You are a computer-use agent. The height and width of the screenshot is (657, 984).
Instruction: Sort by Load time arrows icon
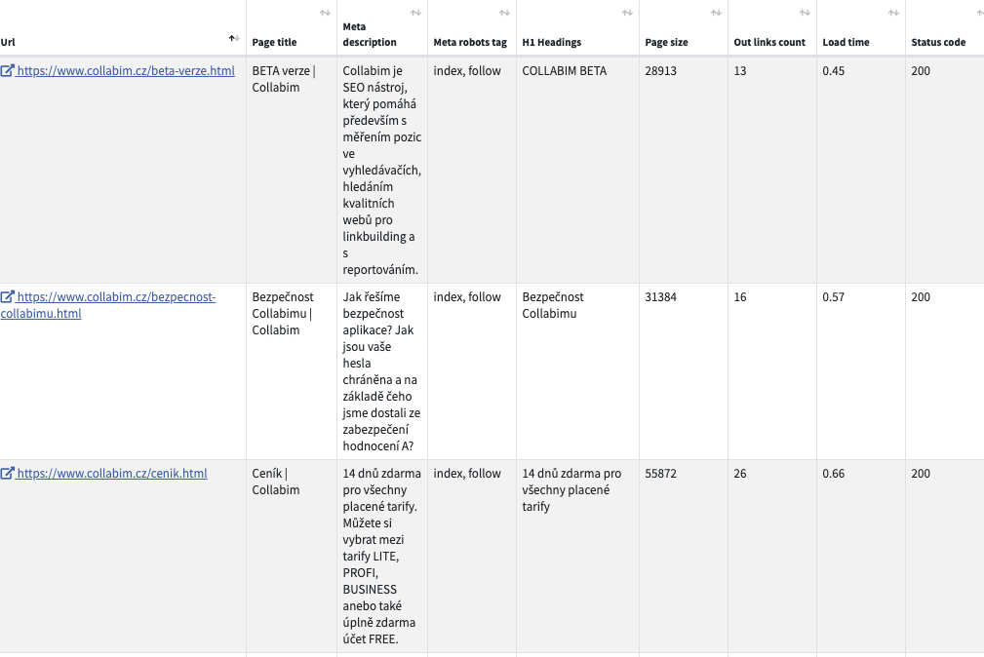893,14
